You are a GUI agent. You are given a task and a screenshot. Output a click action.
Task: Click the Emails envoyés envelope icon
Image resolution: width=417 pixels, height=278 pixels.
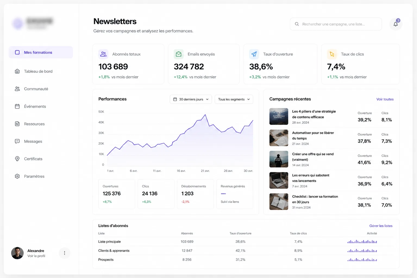(178, 54)
